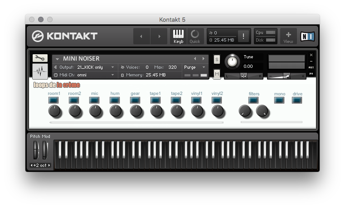
Task: Toggle the Keyb on-screen keyboard
Action: (x=178, y=37)
